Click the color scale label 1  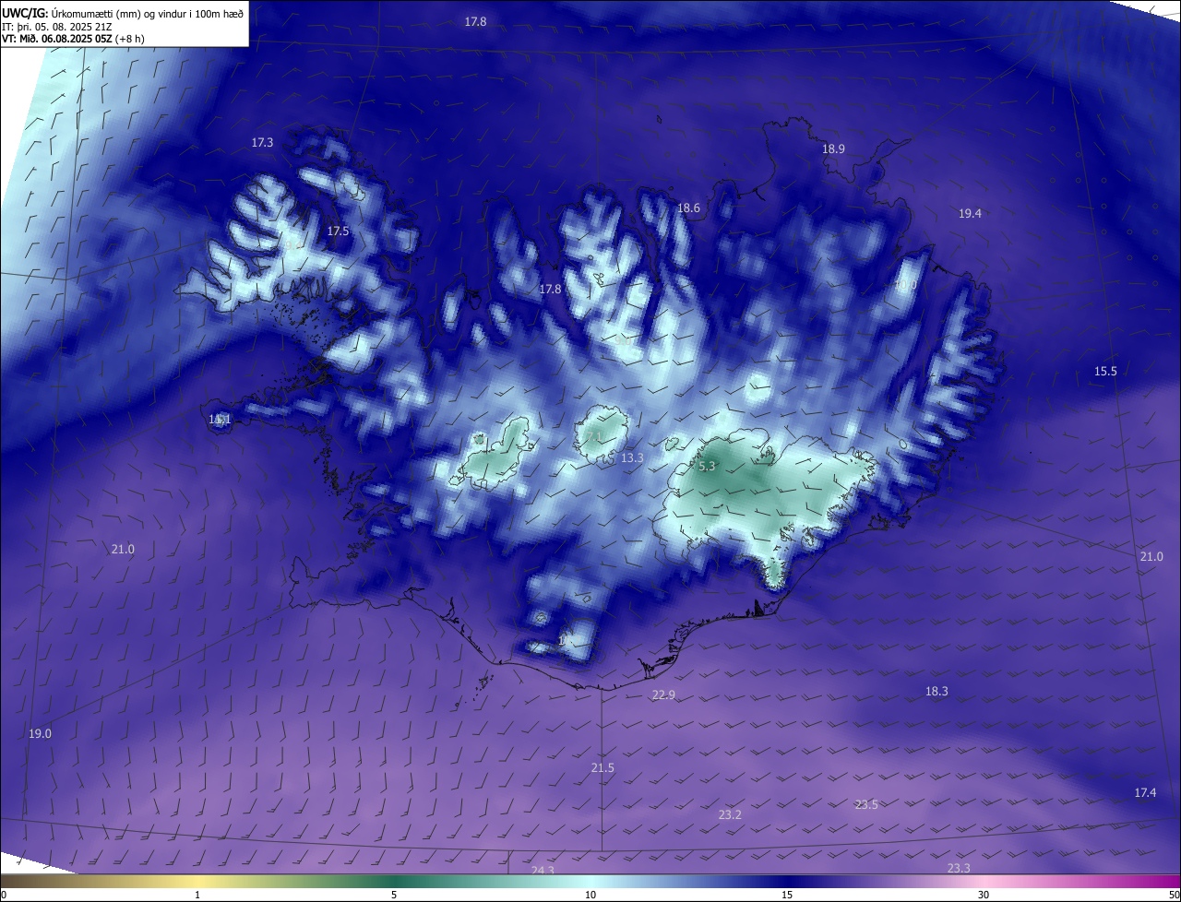click(x=197, y=895)
